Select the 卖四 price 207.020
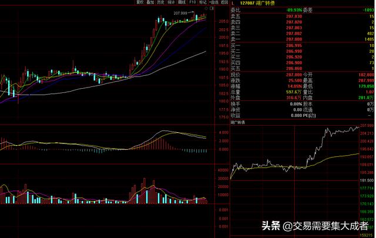Image resolution: width=376 pixels, height=238 pixels. click(x=294, y=22)
